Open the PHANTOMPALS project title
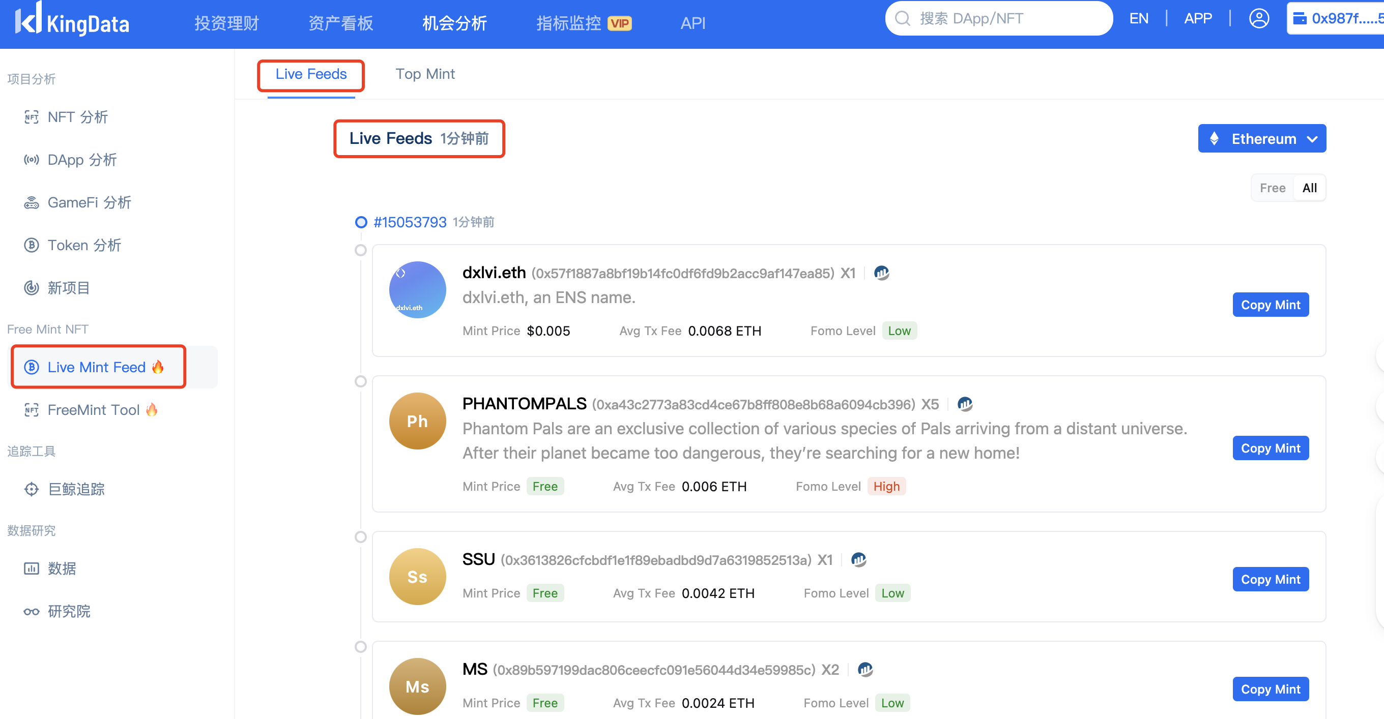 524,404
